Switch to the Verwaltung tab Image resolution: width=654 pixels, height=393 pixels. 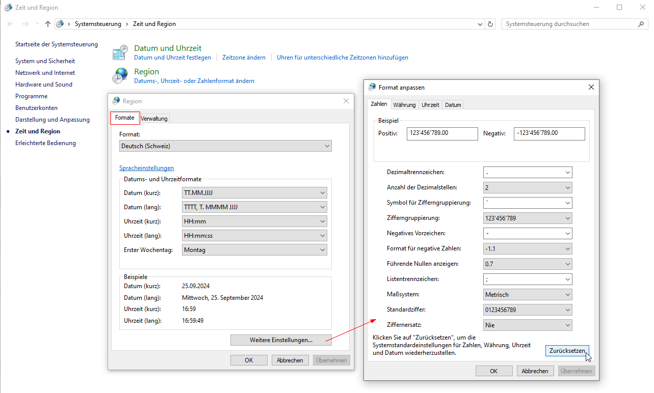coord(154,119)
